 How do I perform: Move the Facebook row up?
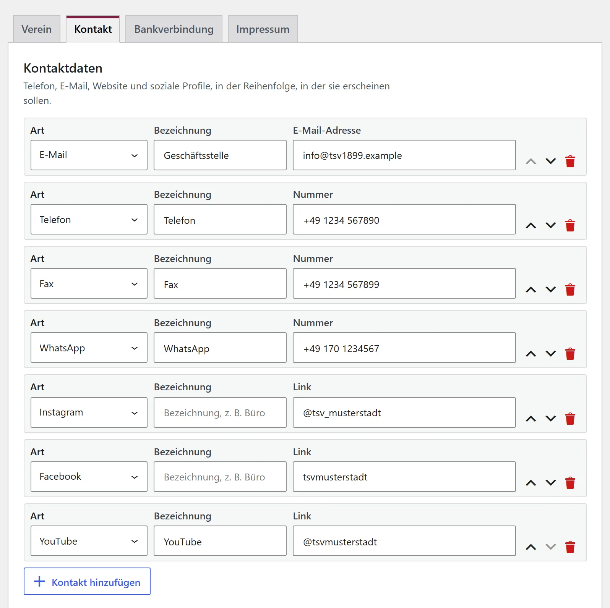[531, 483]
